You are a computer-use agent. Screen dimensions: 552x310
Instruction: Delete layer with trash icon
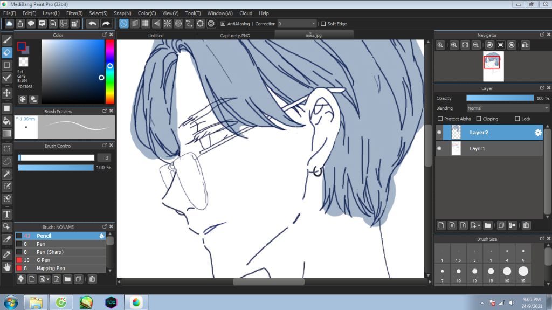click(x=526, y=225)
